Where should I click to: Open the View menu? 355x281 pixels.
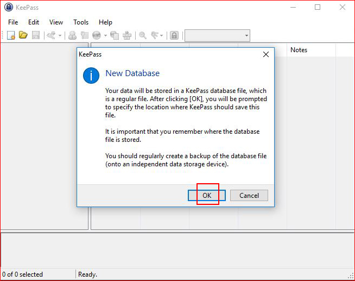(x=56, y=22)
